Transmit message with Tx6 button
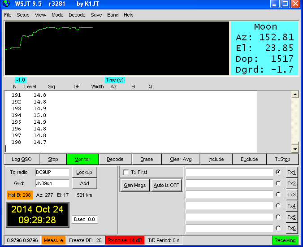 tap(292, 228)
